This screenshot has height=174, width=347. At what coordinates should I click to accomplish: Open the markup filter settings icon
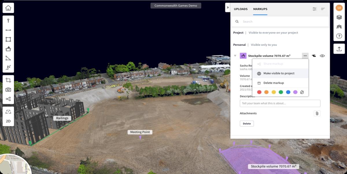click(x=314, y=9)
